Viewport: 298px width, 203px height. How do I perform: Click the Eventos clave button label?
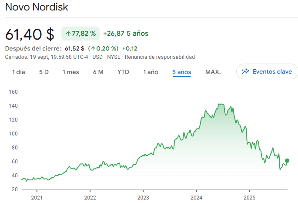click(272, 71)
